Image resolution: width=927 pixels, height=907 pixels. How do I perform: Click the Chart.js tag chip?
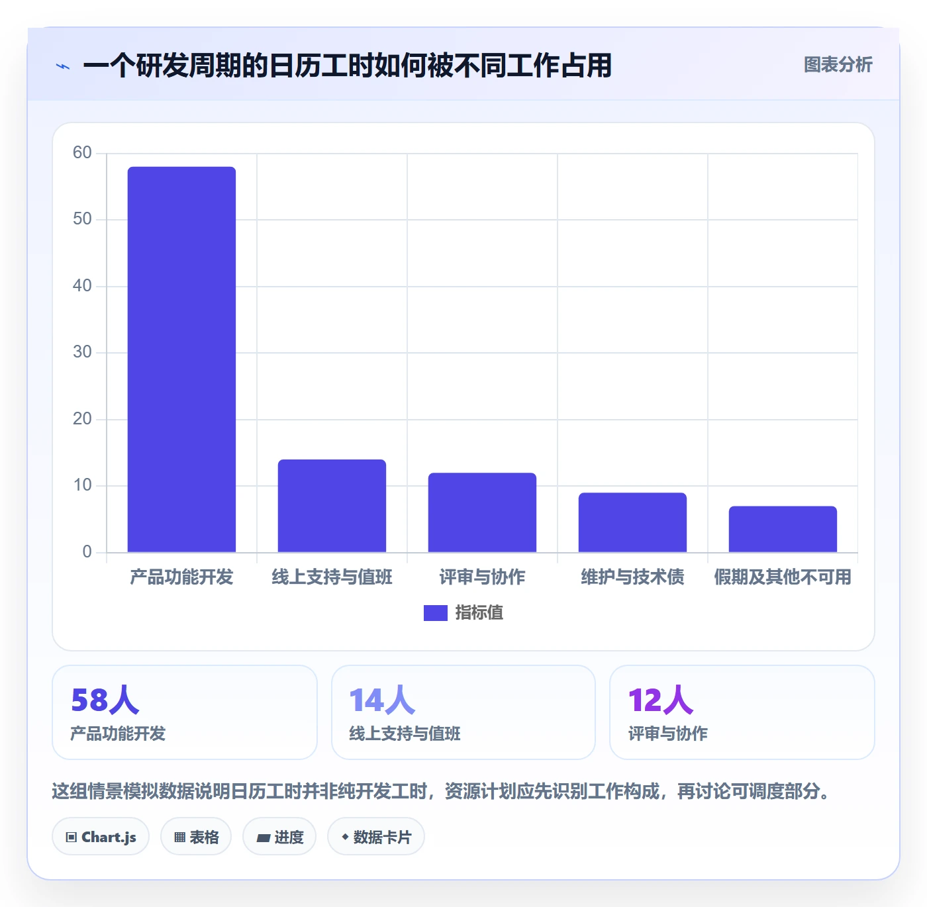[101, 837]
